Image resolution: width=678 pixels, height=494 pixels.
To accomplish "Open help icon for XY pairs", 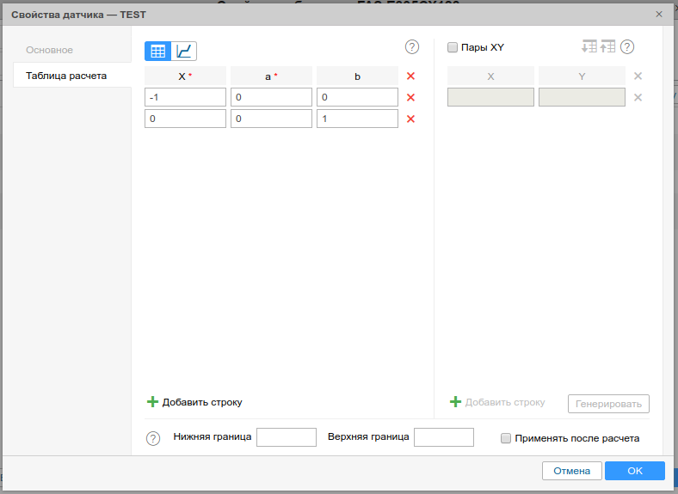I will click(627, 47).
